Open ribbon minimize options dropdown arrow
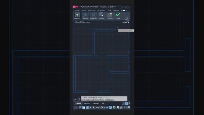This screenshot has height=115, width=204. pyautogui.click(x=126, y=11)
